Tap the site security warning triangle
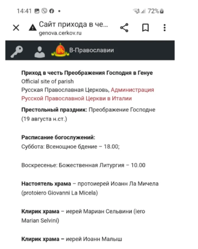This screenshot has height=249, width=198. point(33,28)
